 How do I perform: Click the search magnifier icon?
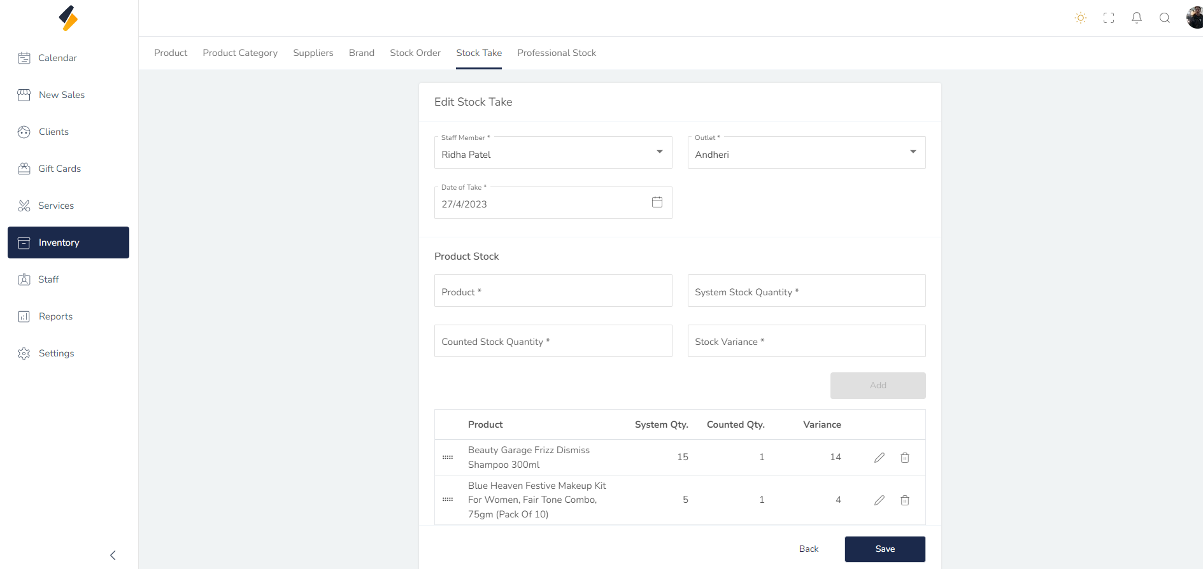click(x=1164, y=18)
